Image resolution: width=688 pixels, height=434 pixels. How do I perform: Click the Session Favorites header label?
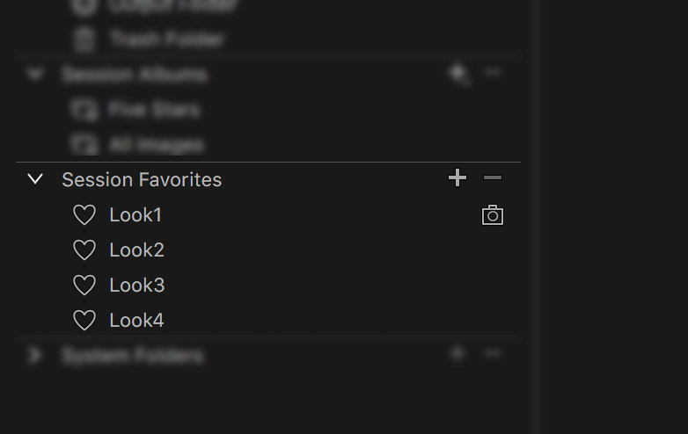click(x=142, y=179)
